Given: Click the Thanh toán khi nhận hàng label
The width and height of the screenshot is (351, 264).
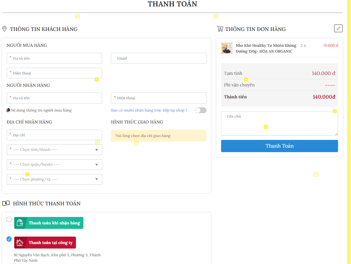Looking at the screenshot, I should pyautogui.click(x=54, y=223).
